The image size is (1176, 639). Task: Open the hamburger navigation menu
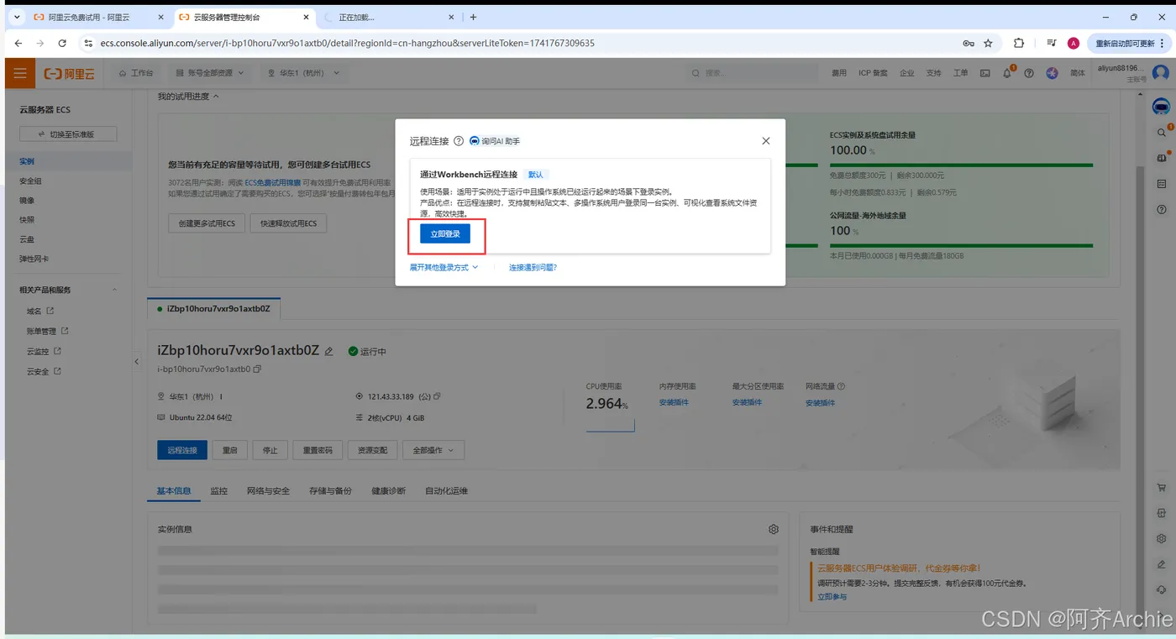pyautogui.click(x=20, y=74)
